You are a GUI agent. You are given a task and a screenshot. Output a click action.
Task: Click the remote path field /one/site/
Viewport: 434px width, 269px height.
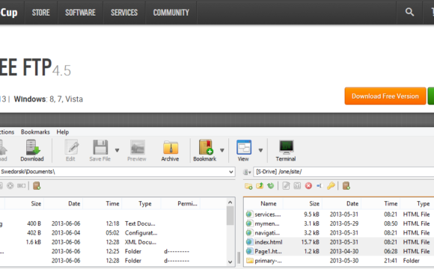[x=343, y=172]
